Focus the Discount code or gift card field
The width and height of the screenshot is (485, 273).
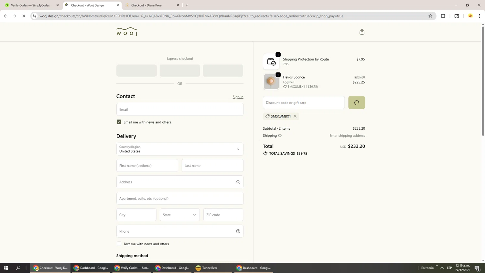coord(304,103)
